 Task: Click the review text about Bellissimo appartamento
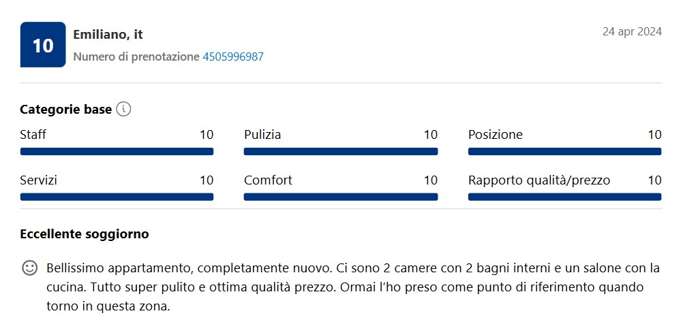[353, 287]
